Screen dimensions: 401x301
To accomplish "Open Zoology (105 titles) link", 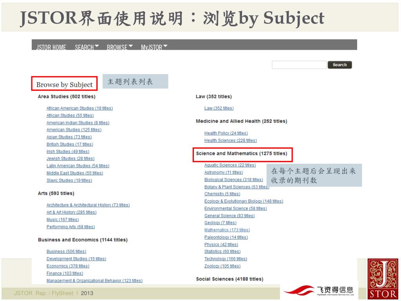I will 222,266.
